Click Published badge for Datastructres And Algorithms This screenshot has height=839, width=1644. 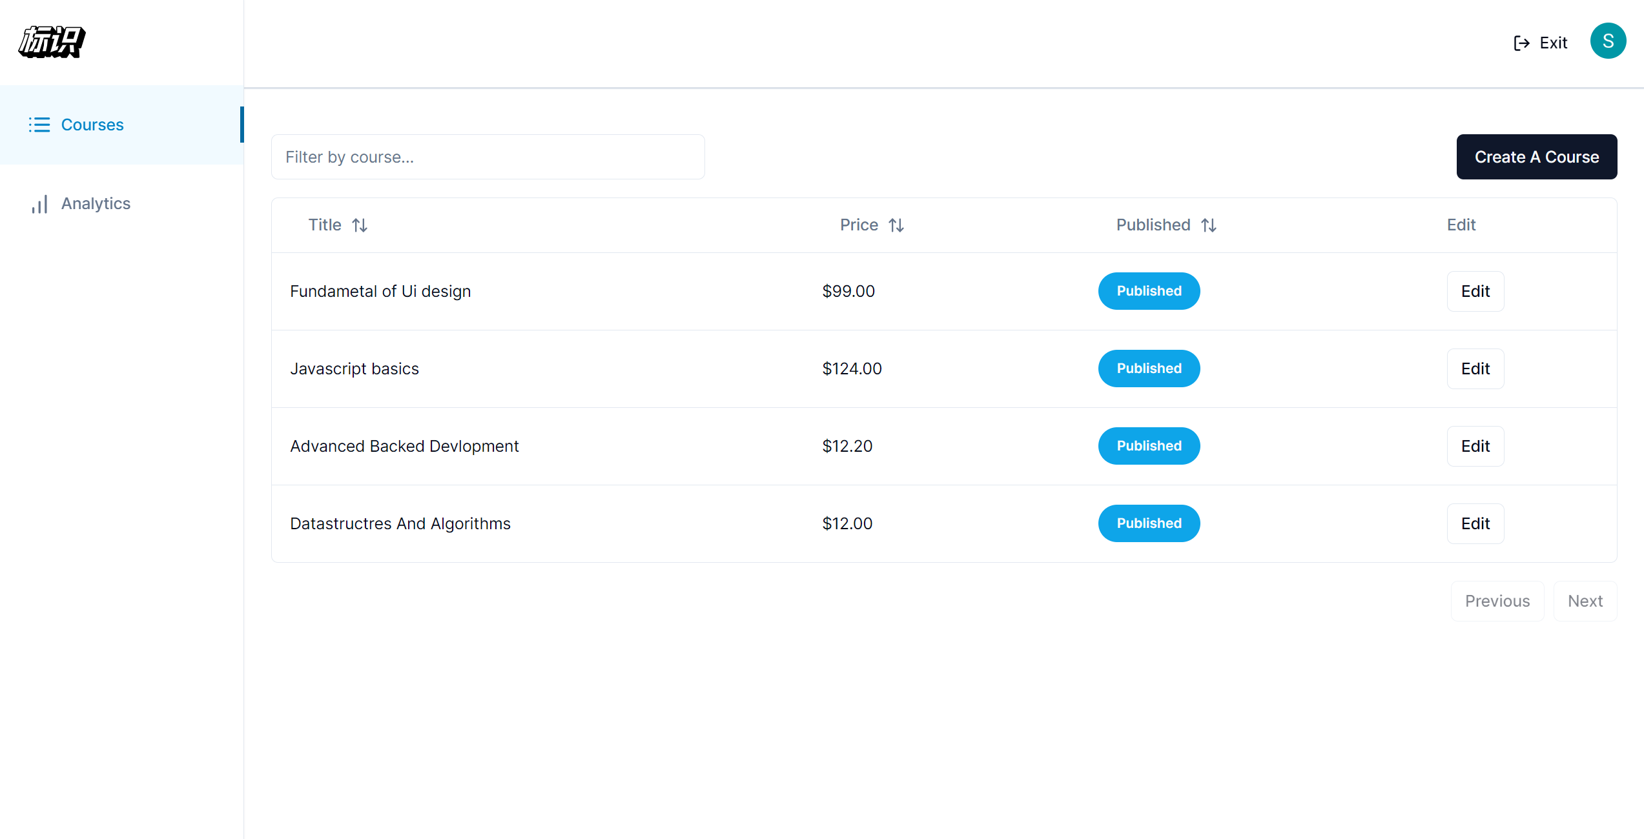point(1149,523)
